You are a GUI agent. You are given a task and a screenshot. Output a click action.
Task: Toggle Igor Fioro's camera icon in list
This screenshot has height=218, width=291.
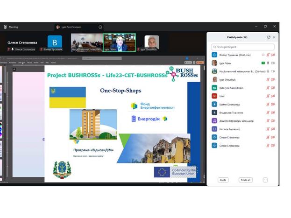(x=273, y=63)
